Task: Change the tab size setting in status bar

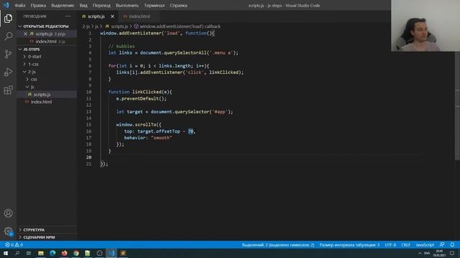Action: (x=349, y=245)
